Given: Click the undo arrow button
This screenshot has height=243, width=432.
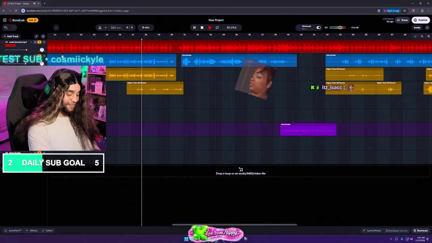Looking at the screenshot, I should click(x=6, y=28).
